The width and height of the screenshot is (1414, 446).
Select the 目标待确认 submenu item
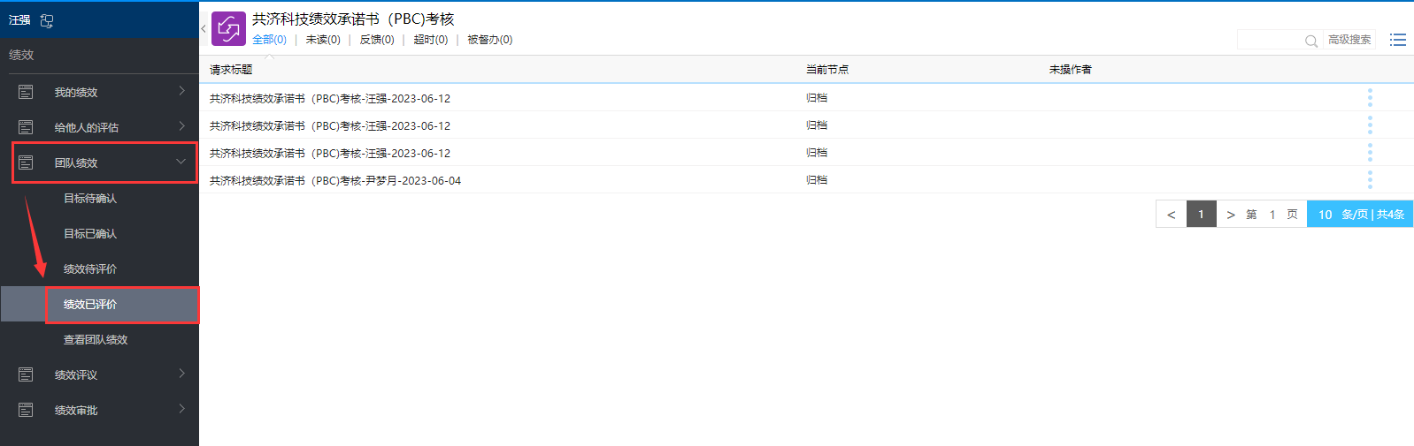90,199
